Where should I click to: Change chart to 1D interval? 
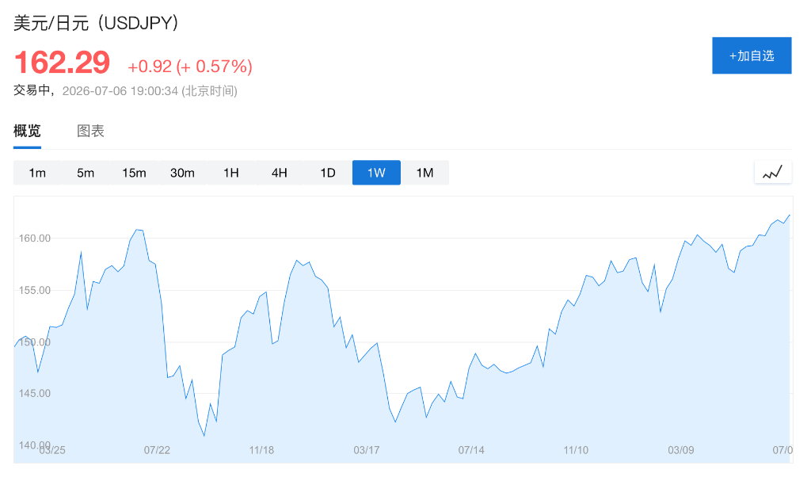click(x=328, y=173)
